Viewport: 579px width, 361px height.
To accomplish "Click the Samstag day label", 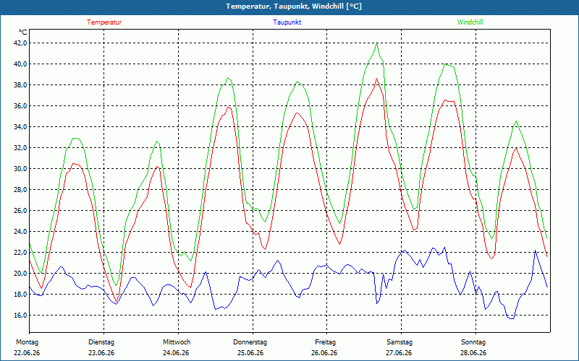I will tap(400, 342).
